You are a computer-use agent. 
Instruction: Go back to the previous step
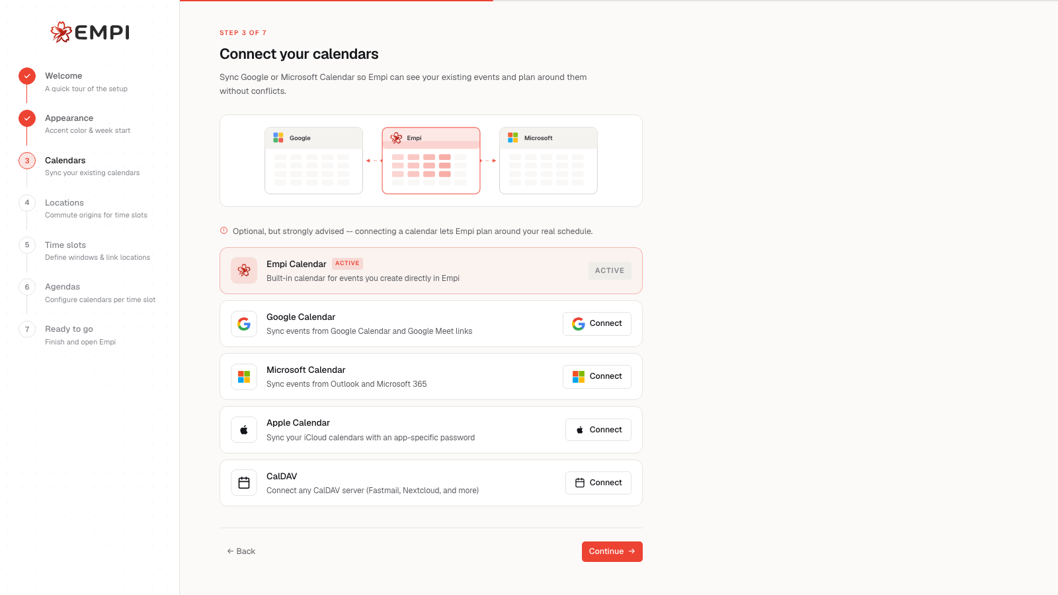pos(241,551)
